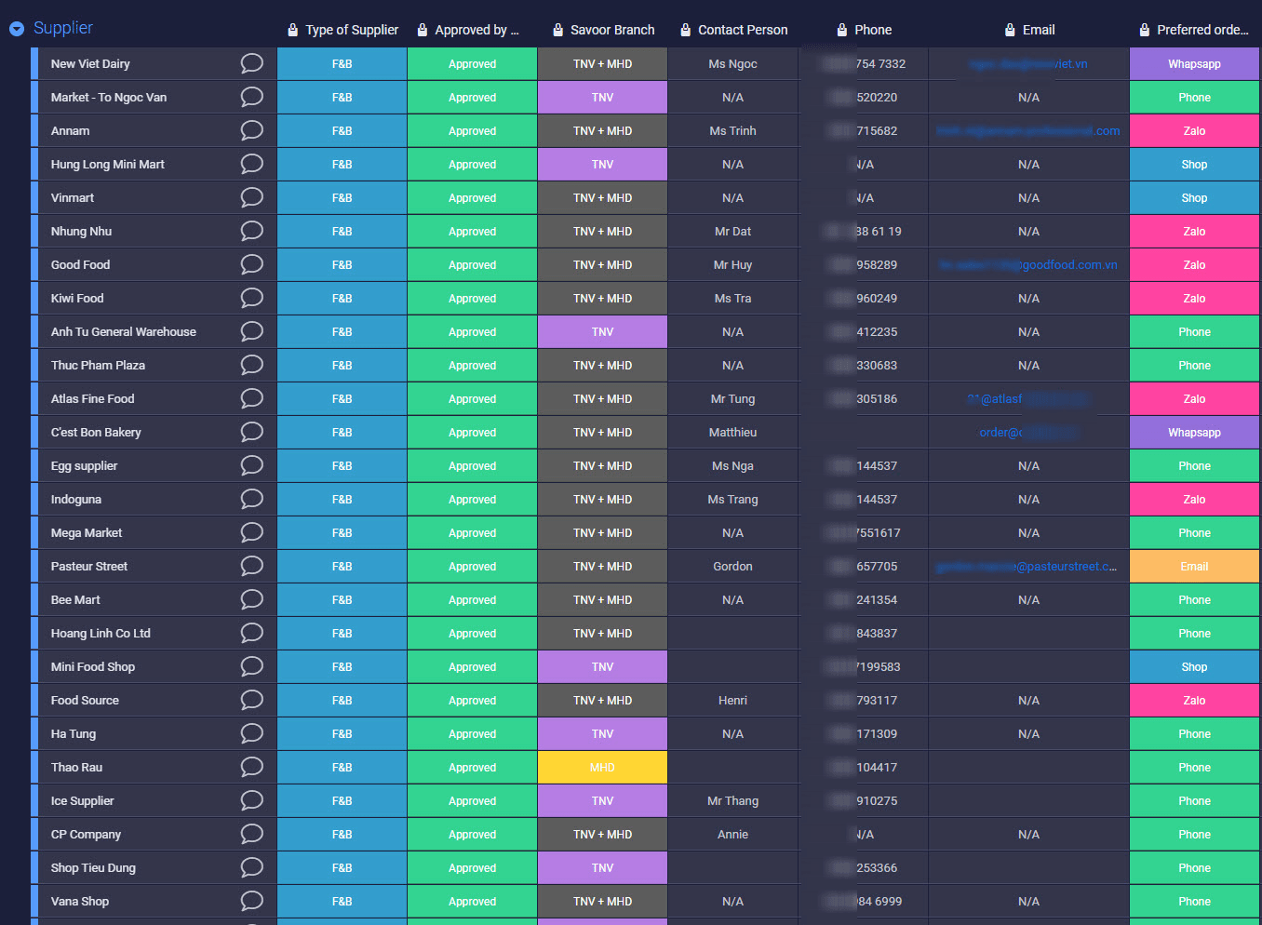Open Pasteur Street email link
The image size is (1262, 925).
[x=1027, y=567]
